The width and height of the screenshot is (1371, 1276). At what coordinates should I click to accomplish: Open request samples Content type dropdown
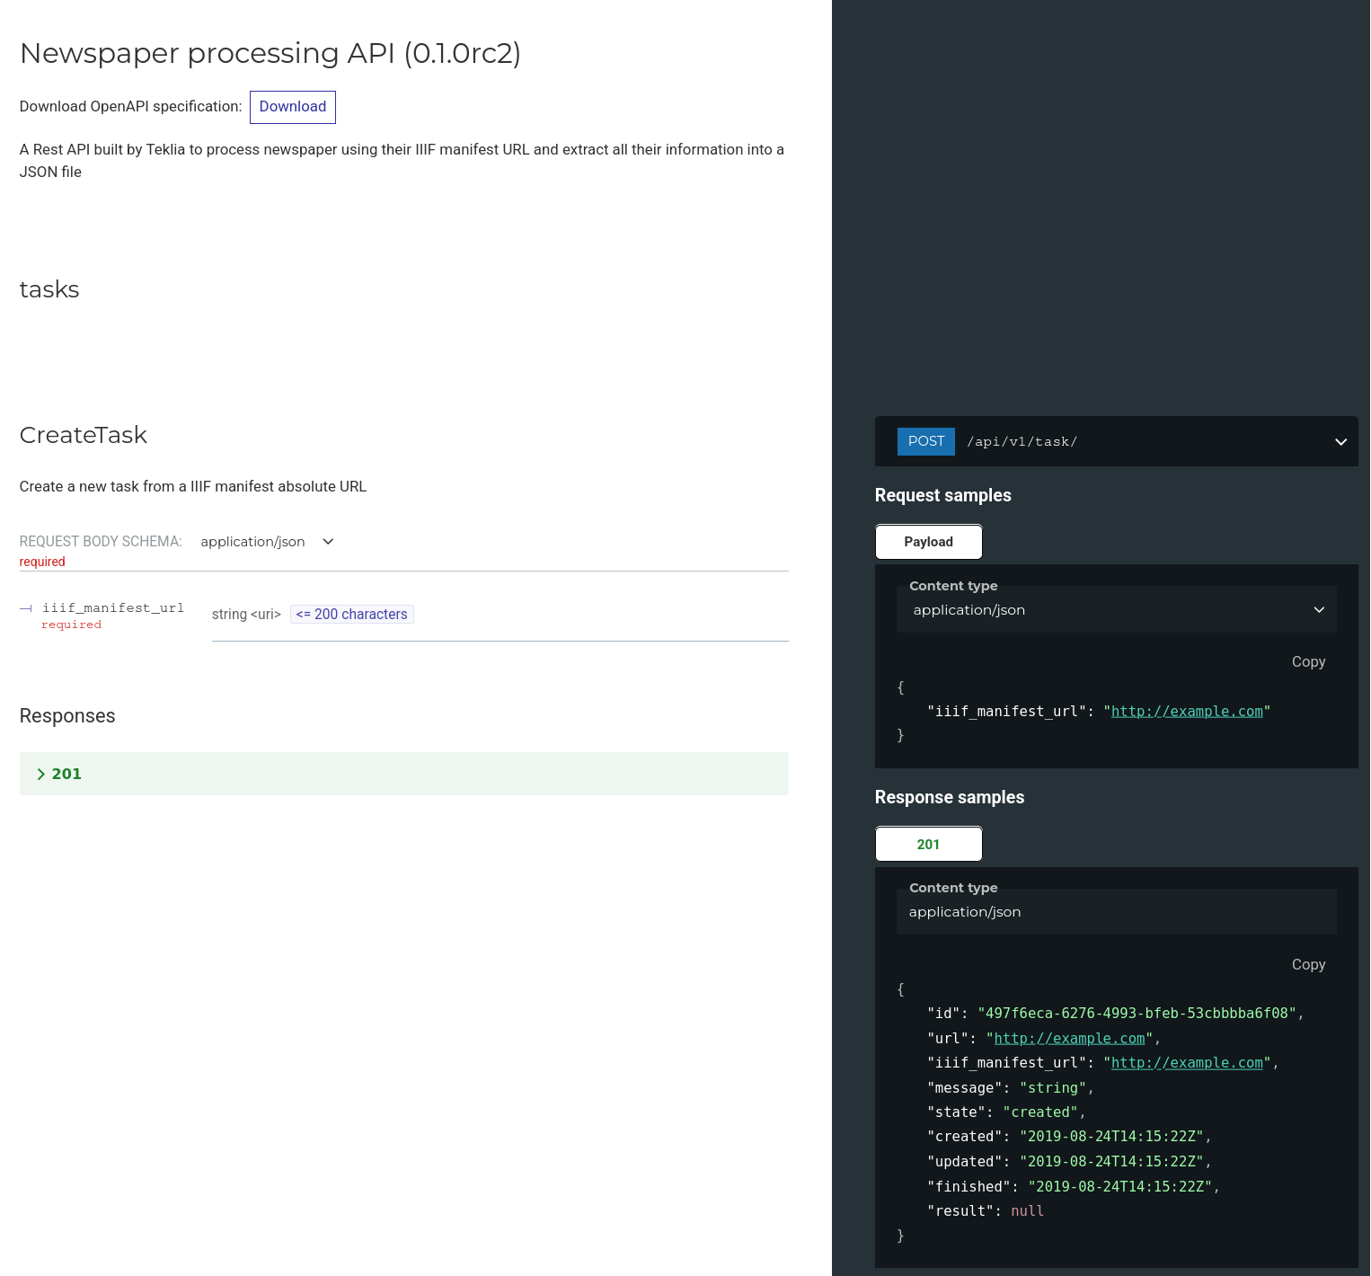coord(1117,610)
